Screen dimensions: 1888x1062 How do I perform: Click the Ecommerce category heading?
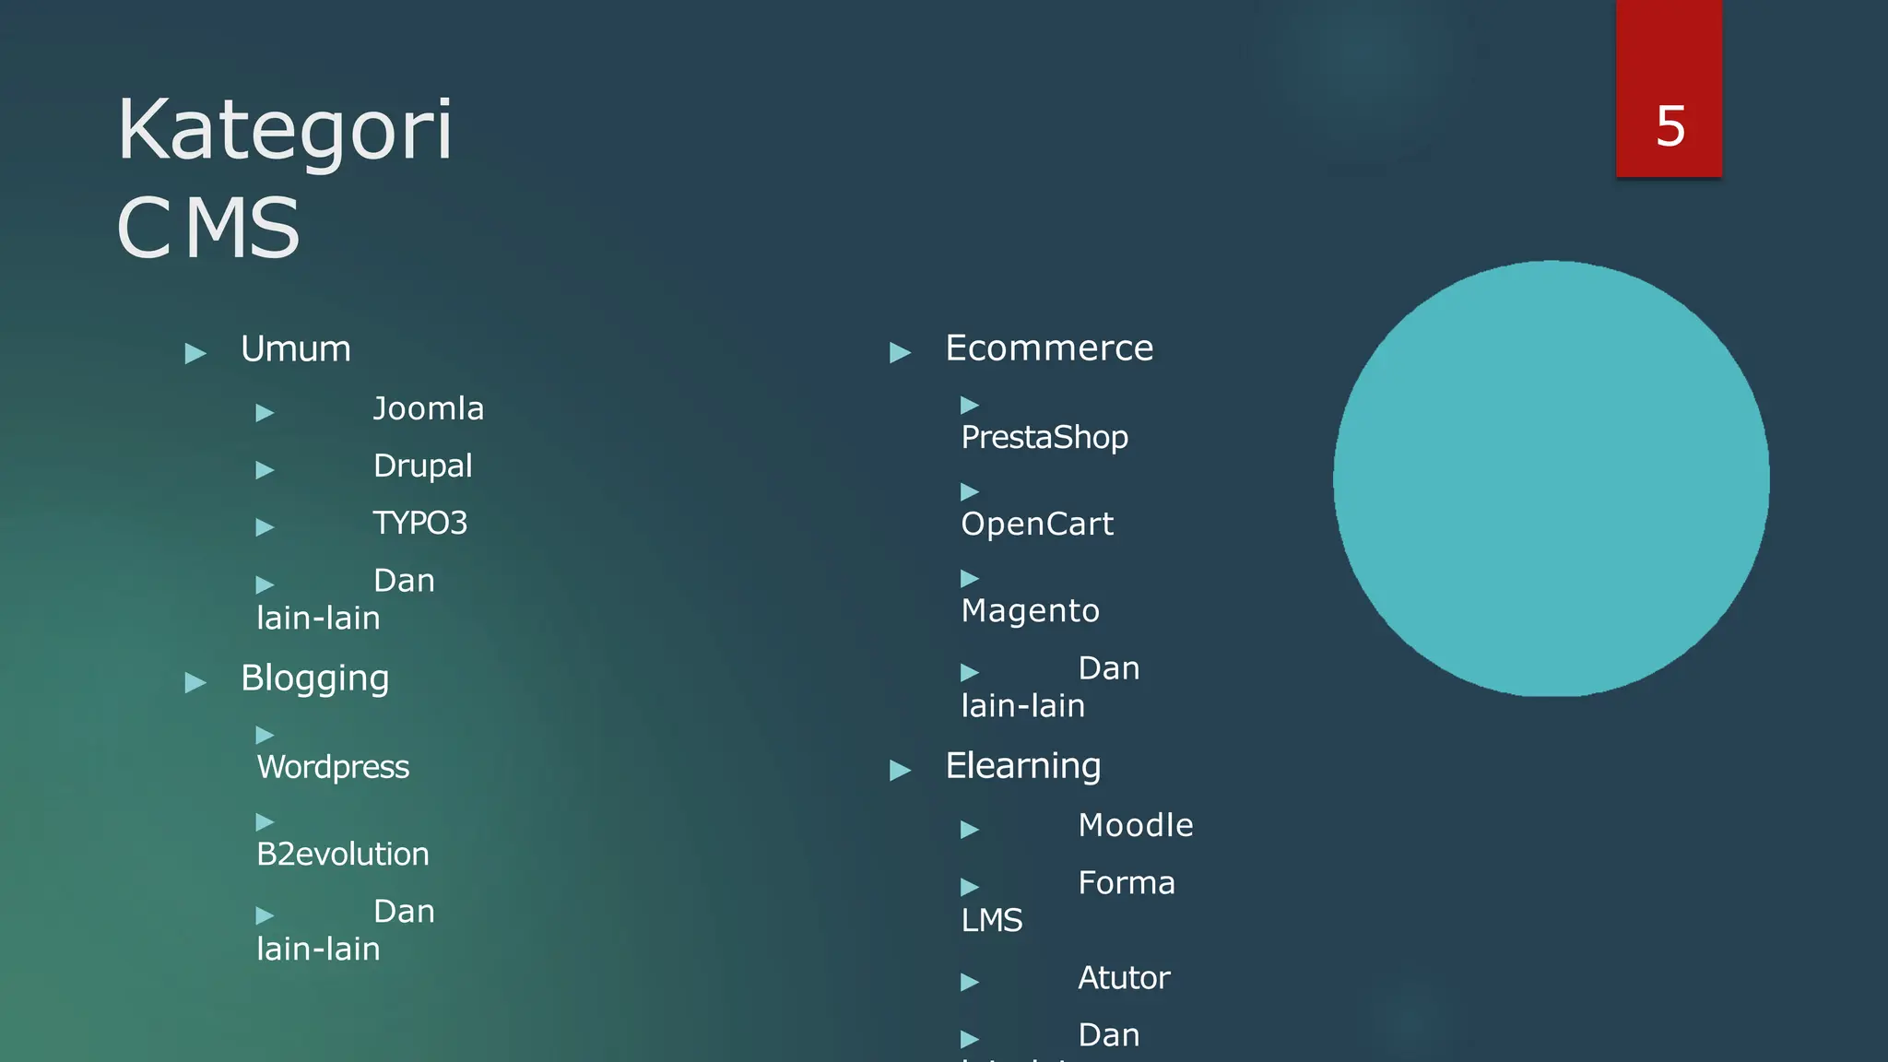(1049, 348)
